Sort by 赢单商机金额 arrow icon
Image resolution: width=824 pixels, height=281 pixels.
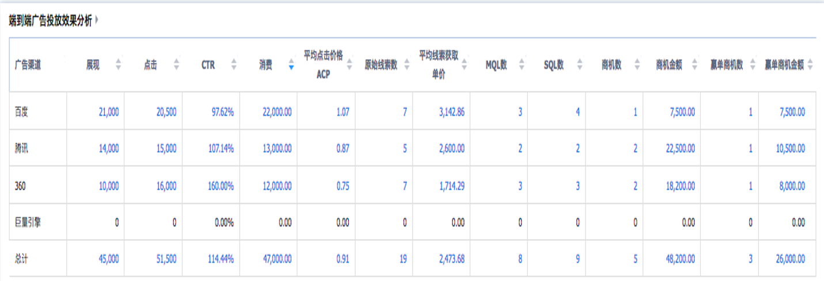tap(810, 65)
